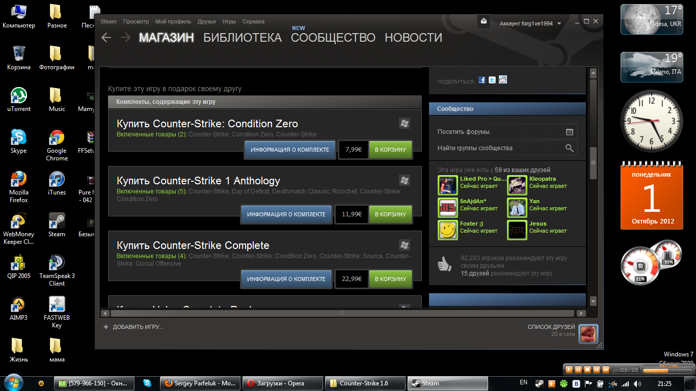Screen dimensions: 696x391
Task: Open the Мой профиль menu
Action: 173,21
